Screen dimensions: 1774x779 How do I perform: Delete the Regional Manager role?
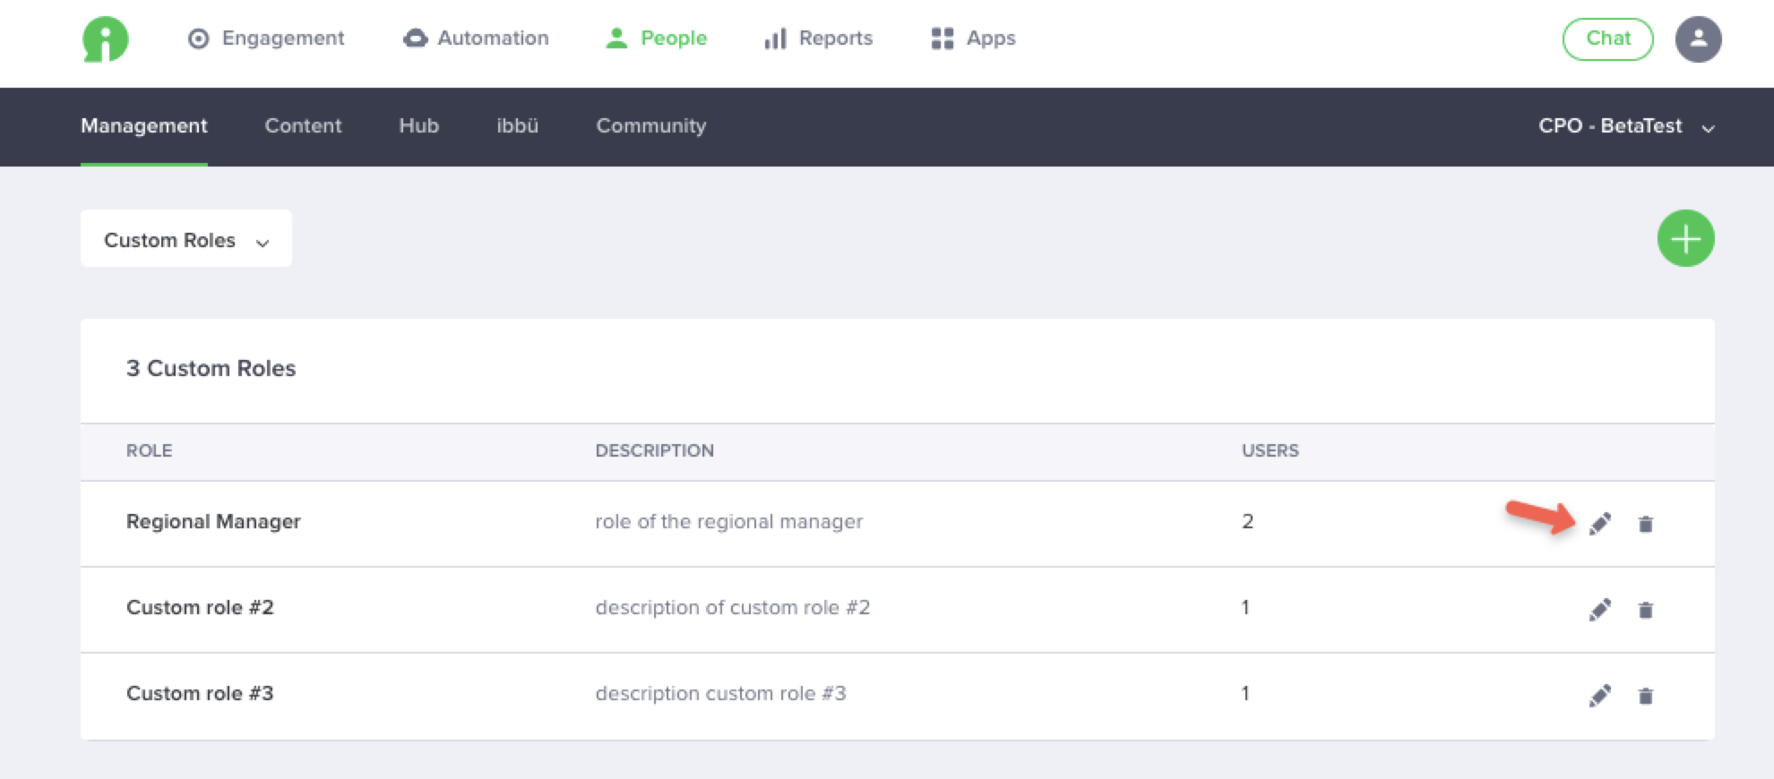(1646, 524)
